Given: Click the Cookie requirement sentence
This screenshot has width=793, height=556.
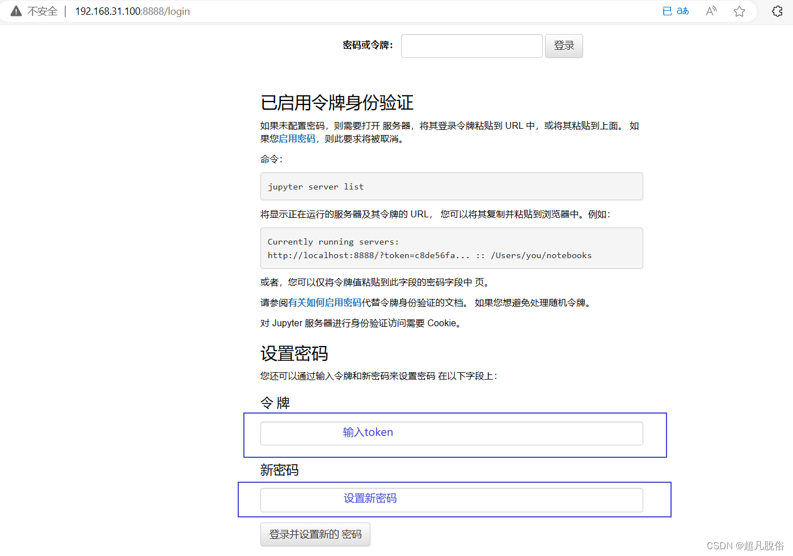Looking at the screenshot, I should tap(362, 323).
